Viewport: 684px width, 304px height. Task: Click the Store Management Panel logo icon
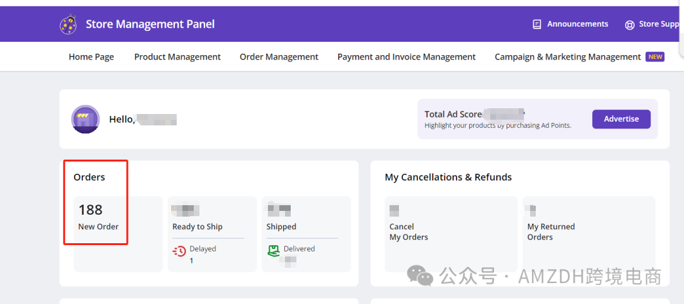click(68, 25)
